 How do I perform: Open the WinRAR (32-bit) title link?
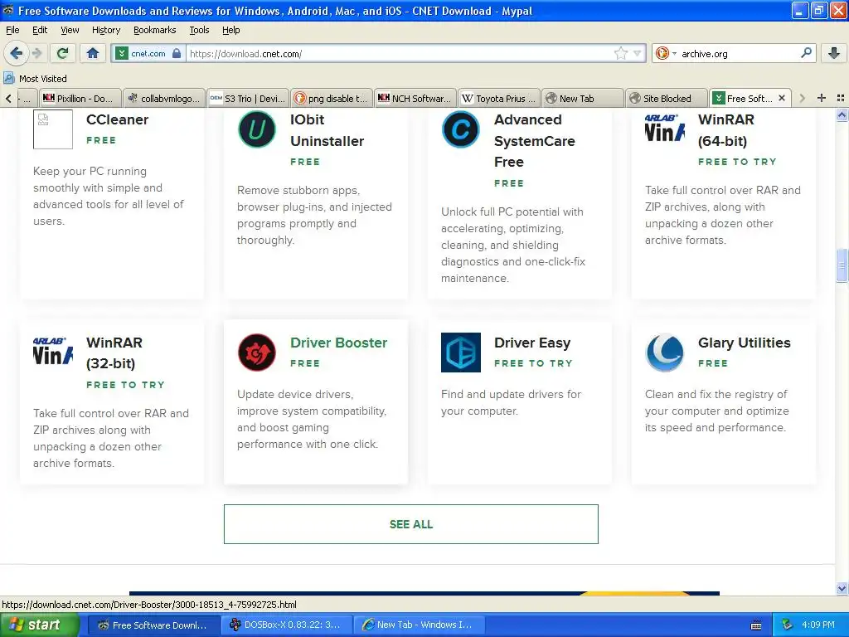click(114, 353)
